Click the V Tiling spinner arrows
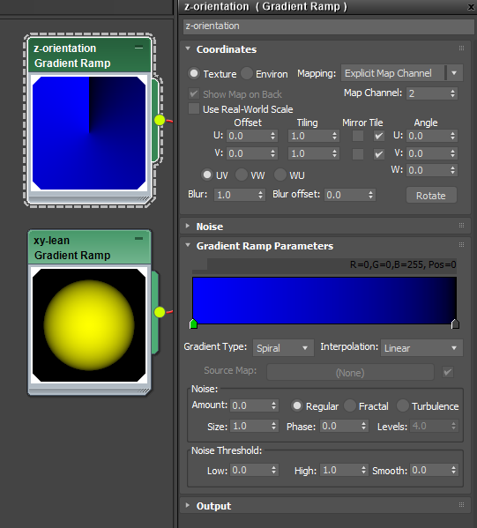 tap(334, 153)
